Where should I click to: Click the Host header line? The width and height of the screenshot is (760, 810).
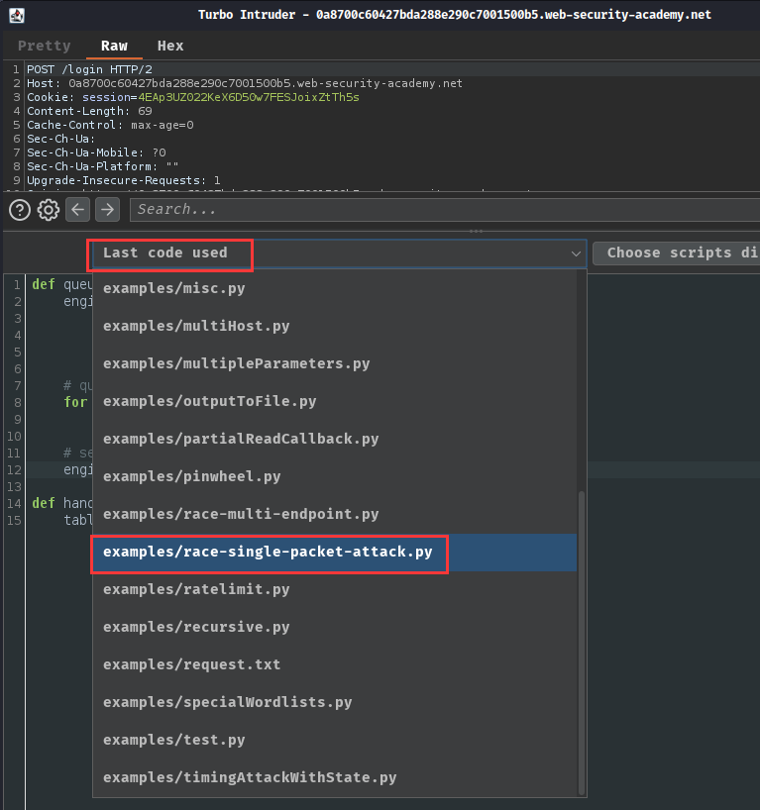(245, 84)
